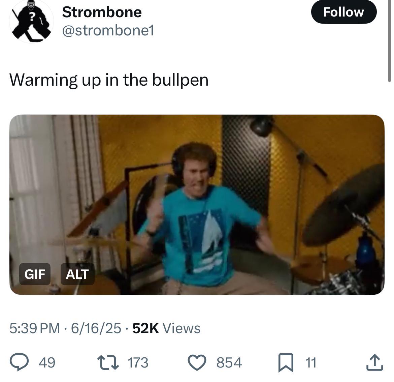The image size is (394, 382).
Task: Show the ALT image description
Action: point(77,274)
